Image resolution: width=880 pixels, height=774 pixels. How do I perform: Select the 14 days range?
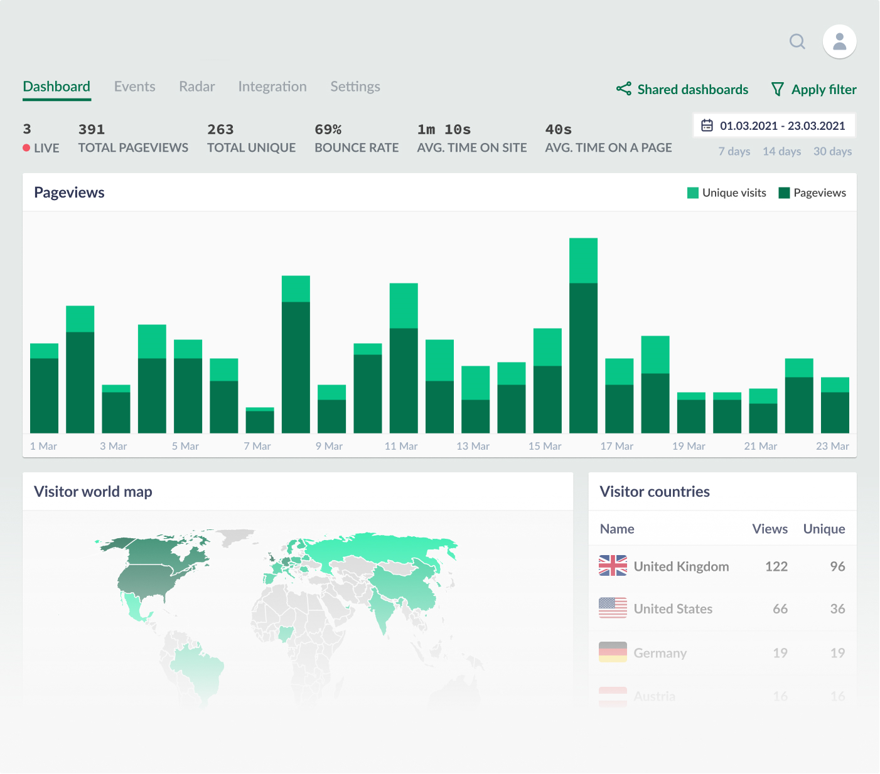[x=782, y=151]
